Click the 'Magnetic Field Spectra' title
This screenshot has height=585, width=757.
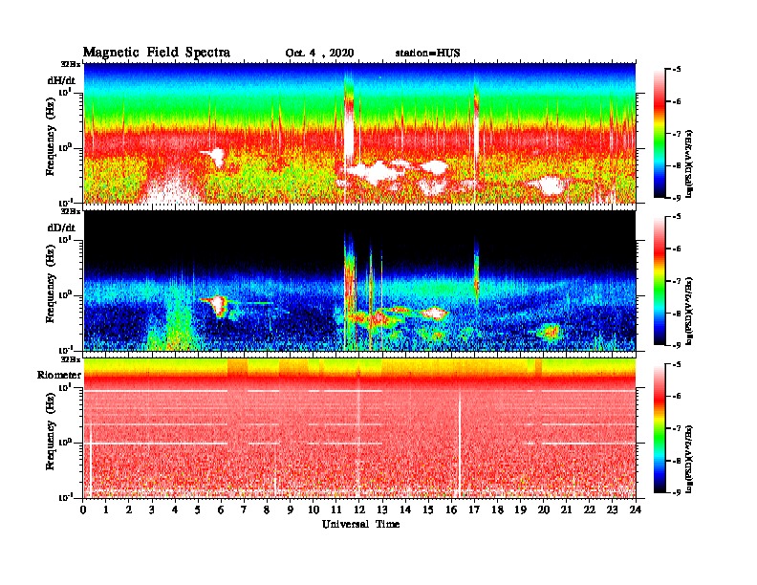pos(157,53)
